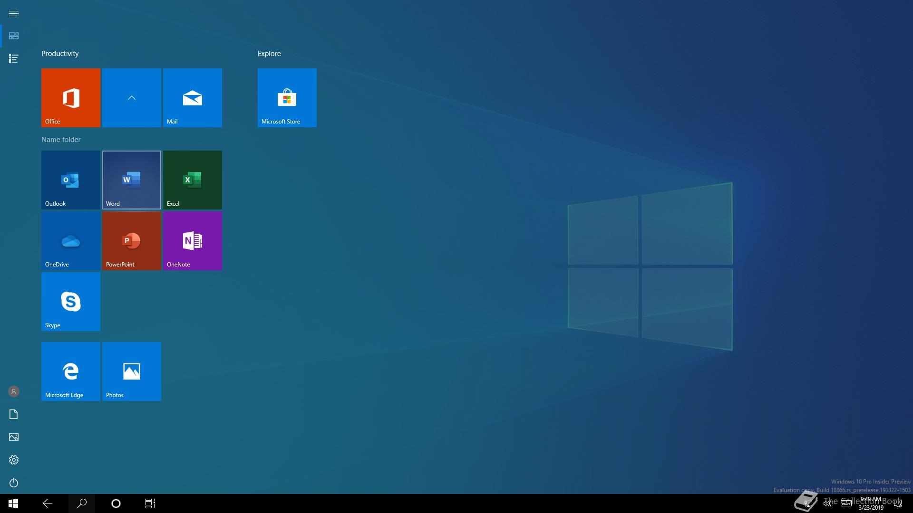The image size is (913, 513).
Task: Expand the Start hamburger menu
Action: pyautogui.click(x=14, y=13)
